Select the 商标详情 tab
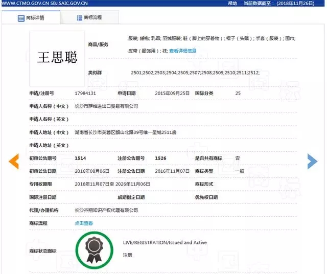Image resolution: width=327 pixels, height=274 pixels. (31, 18)
